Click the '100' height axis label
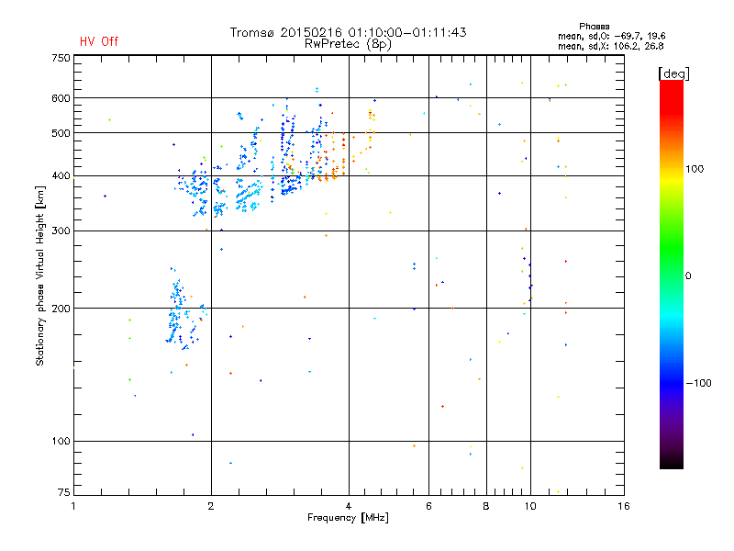Image resolution: width=734 pixels, height=551 pixels. 61,441
